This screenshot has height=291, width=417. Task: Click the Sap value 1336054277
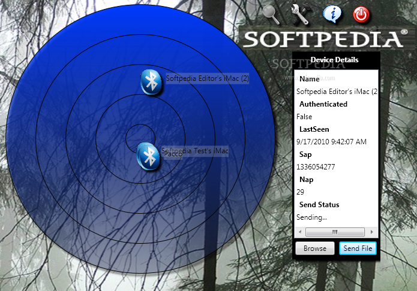point(316,166)
